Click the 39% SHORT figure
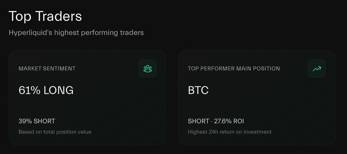The height and width of the screenshot is (154, 347). [37, 121]
